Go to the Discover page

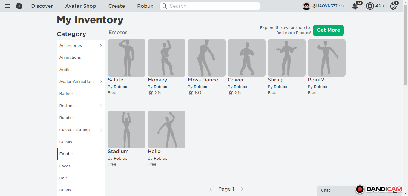tap(42, 6)
